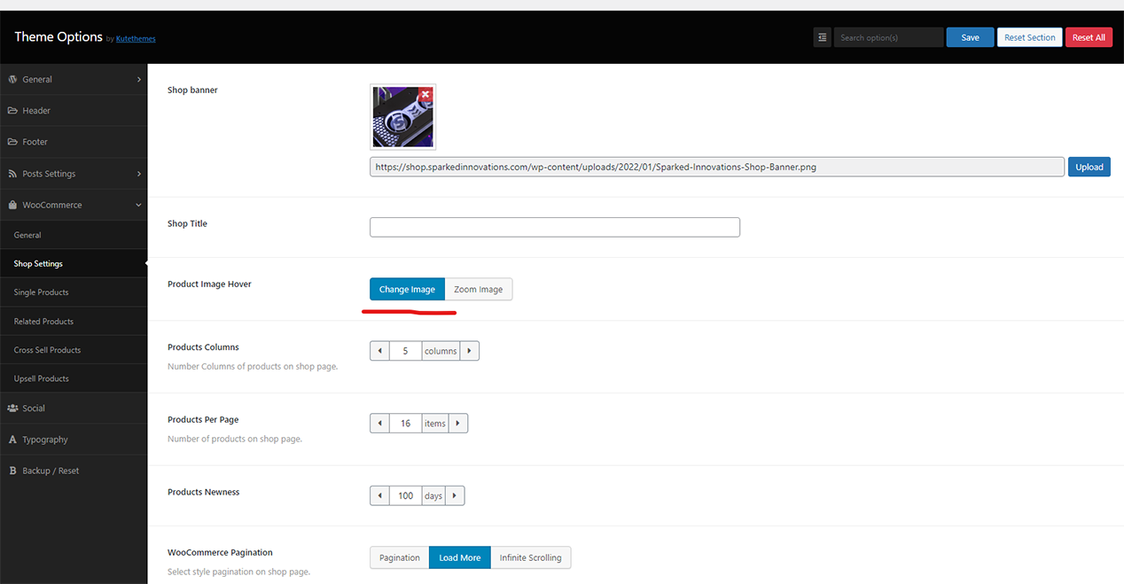
Task: Expand the General sidebar section chevron
Action: (139, 79)
